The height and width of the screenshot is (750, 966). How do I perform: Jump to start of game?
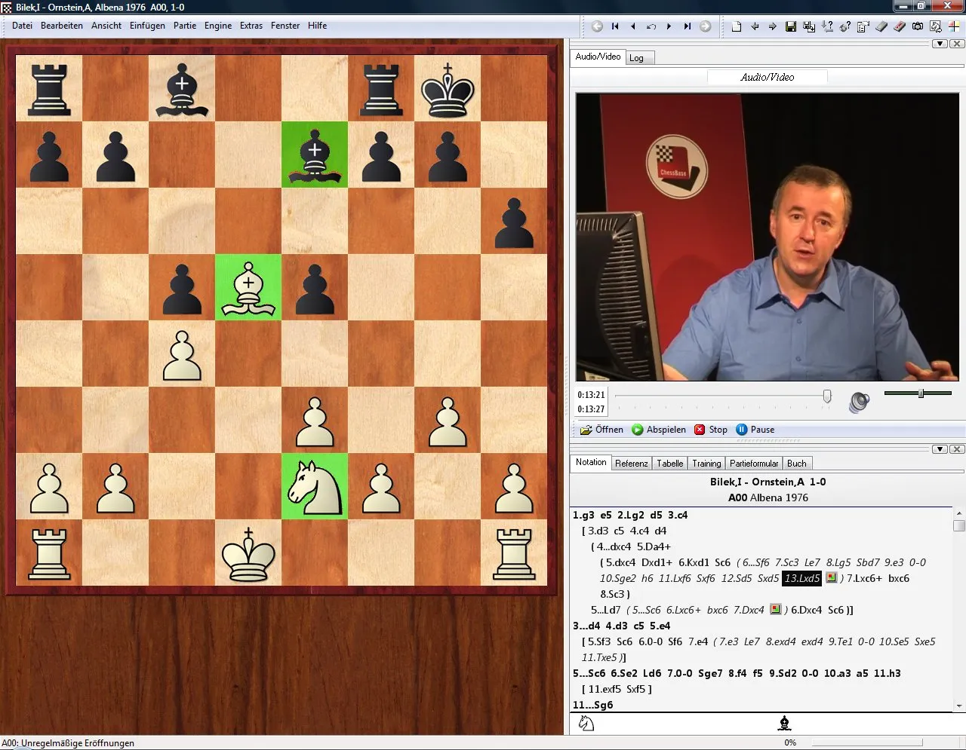[615, 26]
